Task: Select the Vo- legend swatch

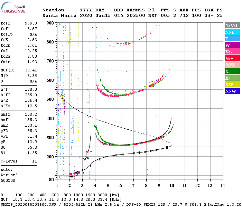Action: [x=232, y=52]
